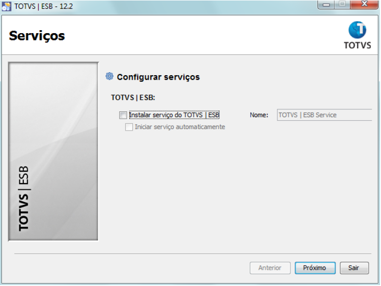The width and height of the screenshot is (381, 286).
Task: Close the installer window
Action: (364, 4)
